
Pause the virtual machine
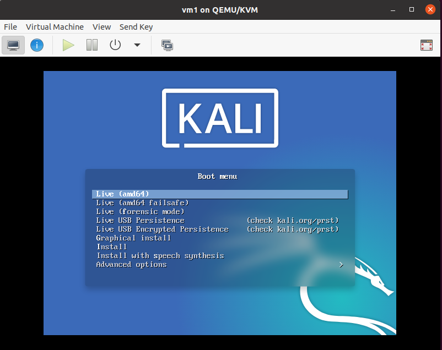pos(92,45)
